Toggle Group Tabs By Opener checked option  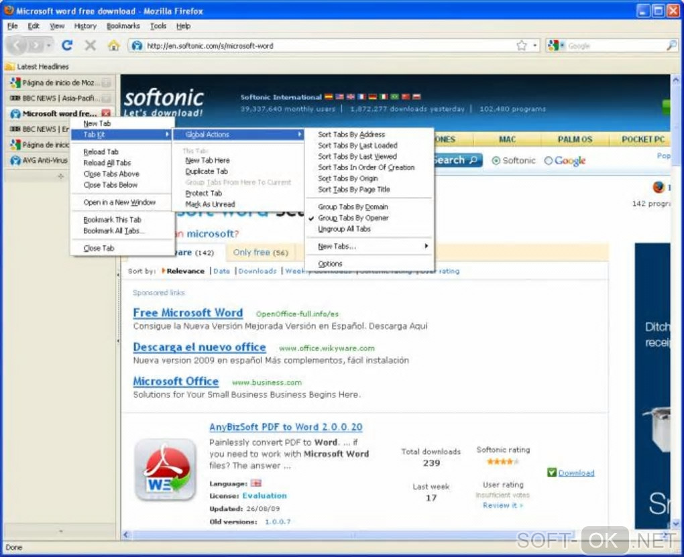(x=370, y=218)
